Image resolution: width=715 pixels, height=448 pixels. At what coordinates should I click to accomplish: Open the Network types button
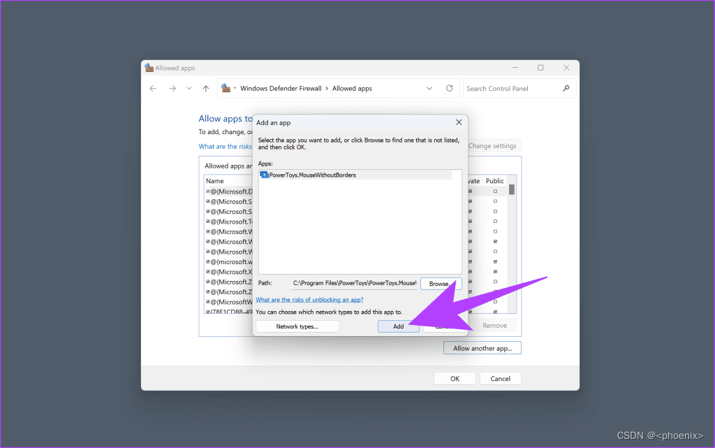point(297,326)
